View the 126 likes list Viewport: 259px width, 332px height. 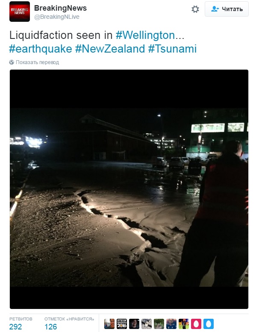point(69,323)
